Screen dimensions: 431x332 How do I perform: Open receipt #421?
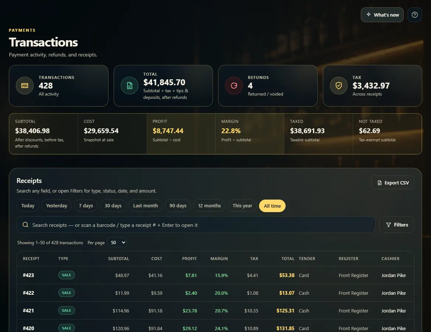click(28, 311)
